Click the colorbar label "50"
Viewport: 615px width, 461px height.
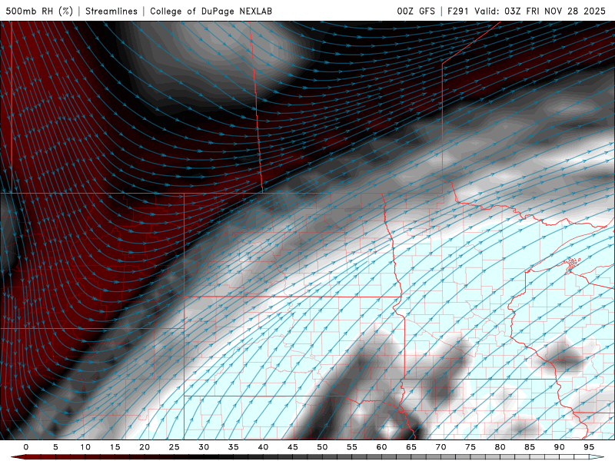pos(322,447)
